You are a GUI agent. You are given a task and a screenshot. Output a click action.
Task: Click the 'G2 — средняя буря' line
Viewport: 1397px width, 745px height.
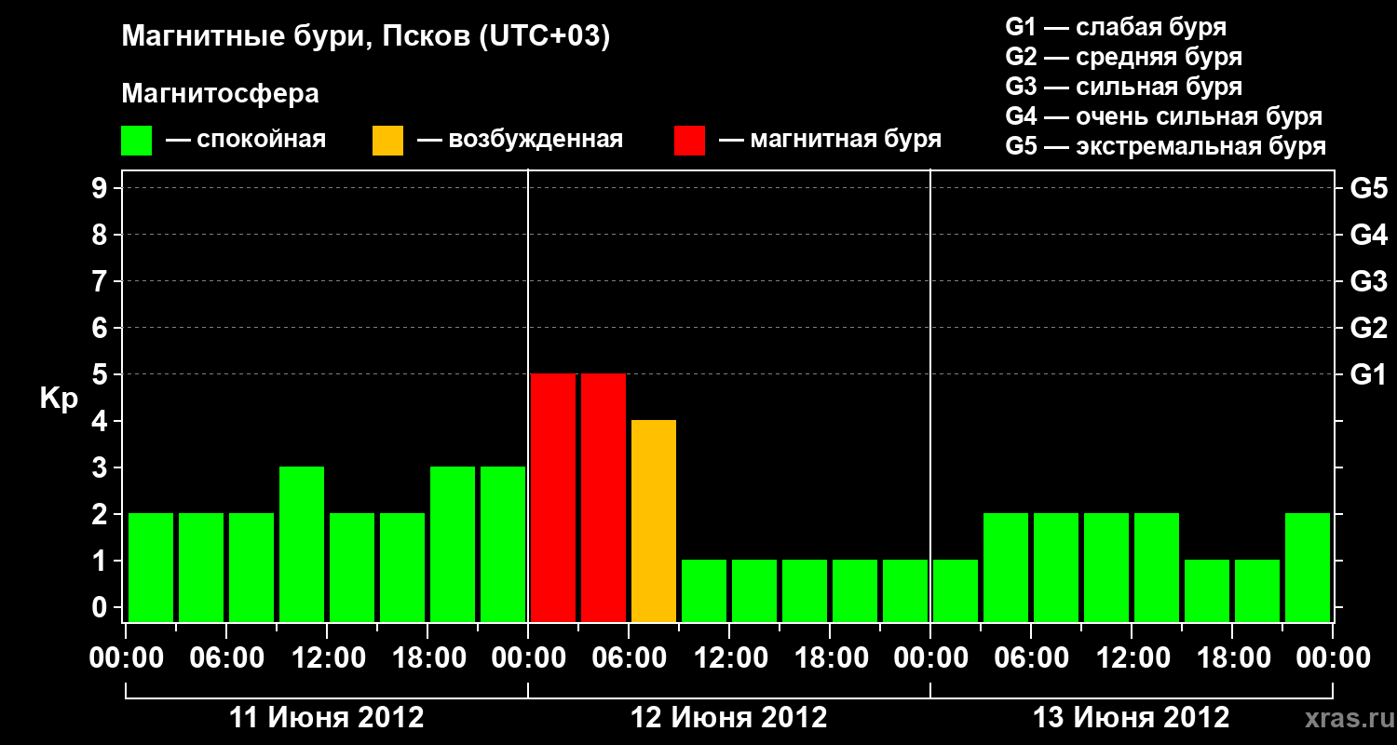pos(1123,57)
